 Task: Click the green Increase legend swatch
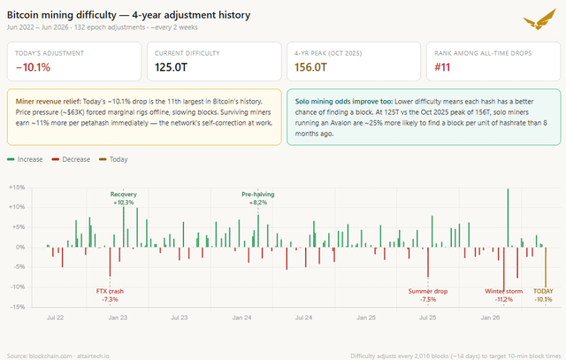coord(11,159)
